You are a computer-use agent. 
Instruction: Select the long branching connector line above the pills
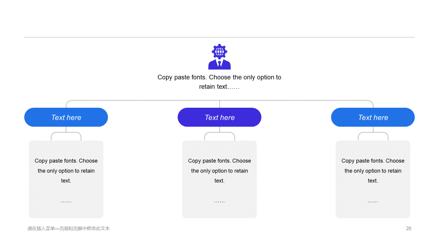point(144,101)
